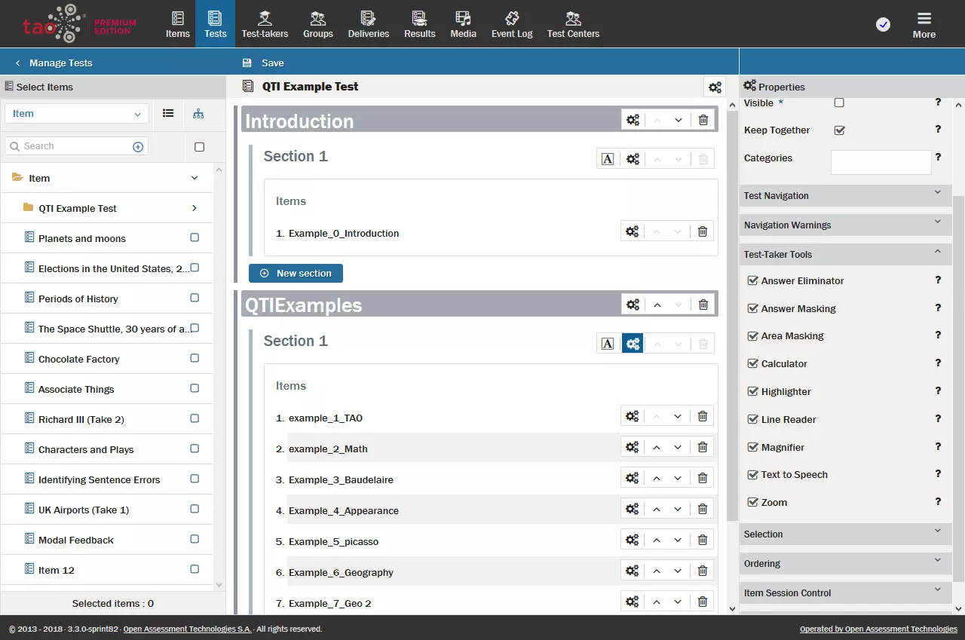
Task: Uncheck Answer Eliminator tool
Action: [x=752, y=280]
